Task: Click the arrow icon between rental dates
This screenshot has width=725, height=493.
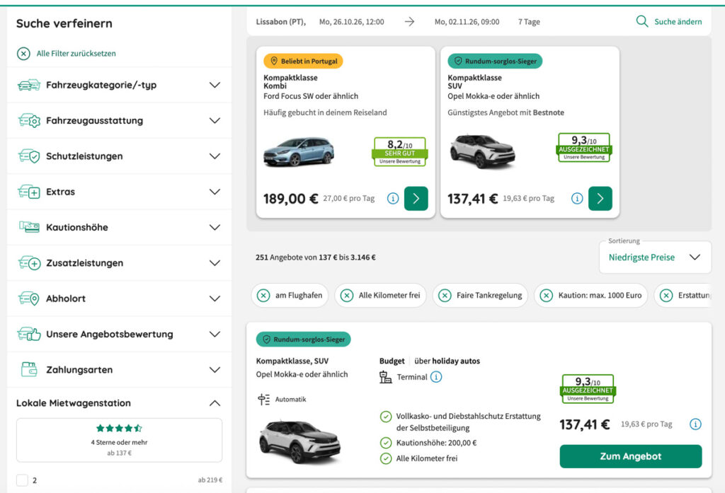Action: coord(409,22)
